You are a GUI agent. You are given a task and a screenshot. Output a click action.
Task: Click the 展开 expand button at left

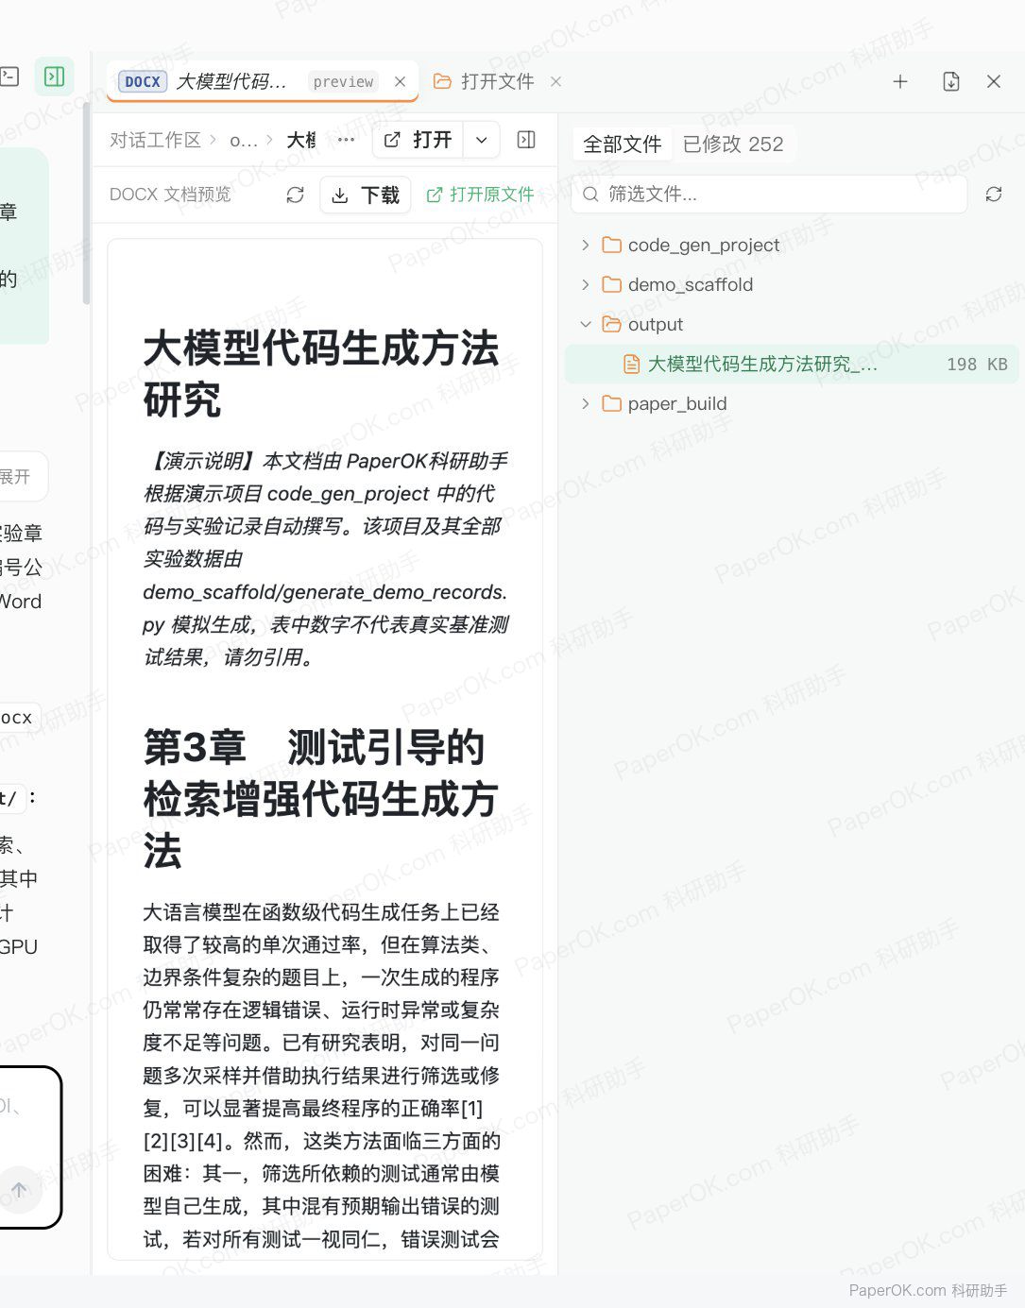(x=17, y=476)
